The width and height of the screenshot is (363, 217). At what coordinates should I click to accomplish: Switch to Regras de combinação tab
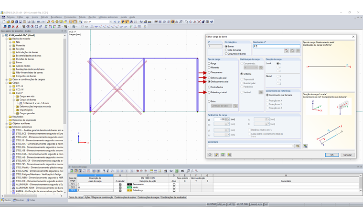point(103,197)
